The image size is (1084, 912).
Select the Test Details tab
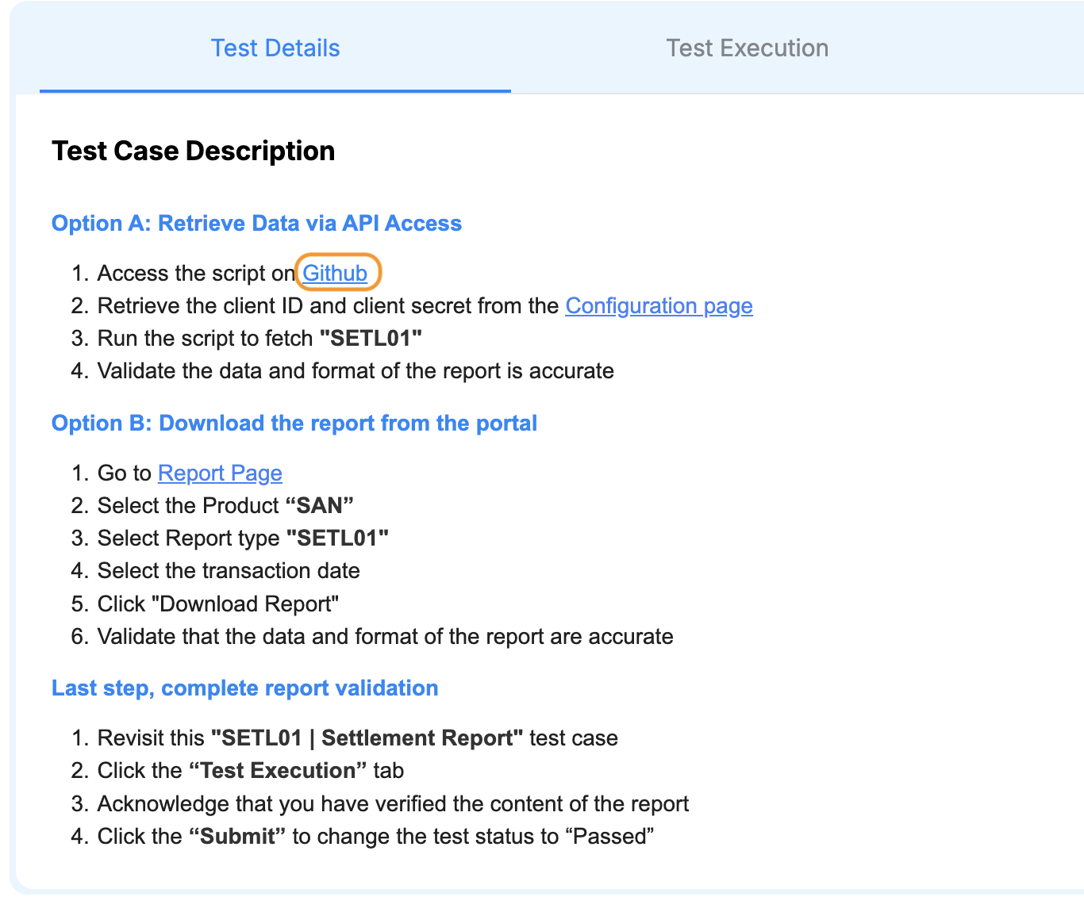click(275, 48)
